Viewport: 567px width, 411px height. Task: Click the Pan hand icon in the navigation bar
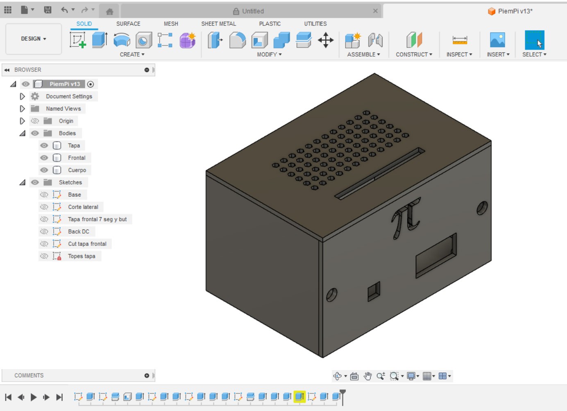pyautogui.click(x=367, y=376)
